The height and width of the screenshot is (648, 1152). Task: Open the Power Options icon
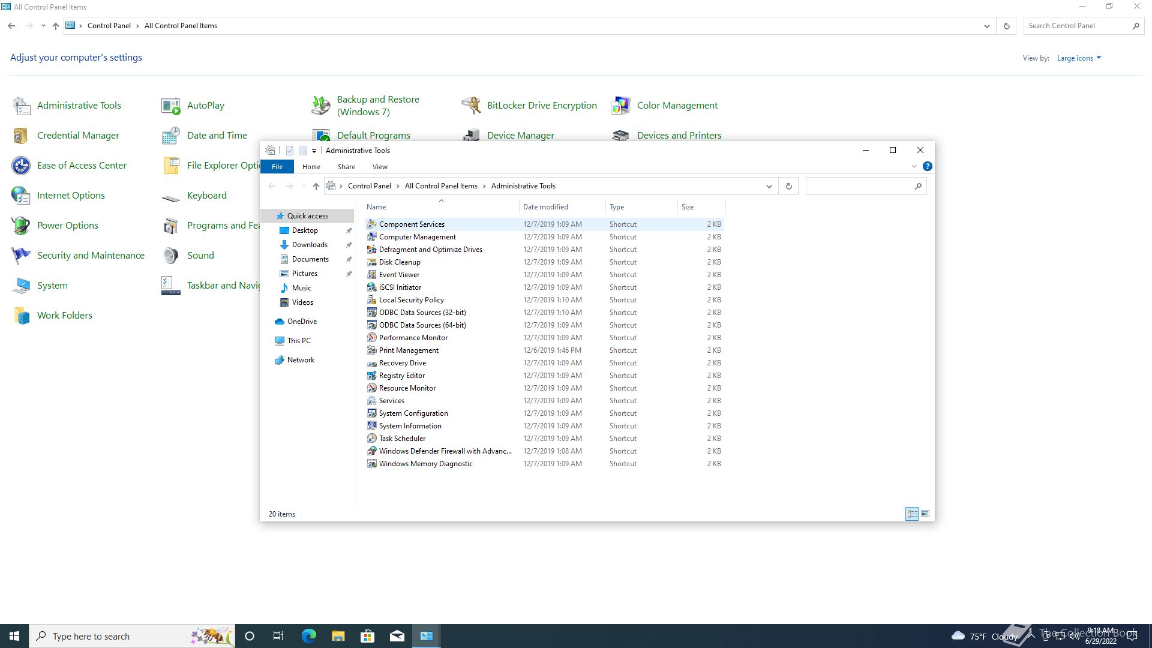pos(22,226)
